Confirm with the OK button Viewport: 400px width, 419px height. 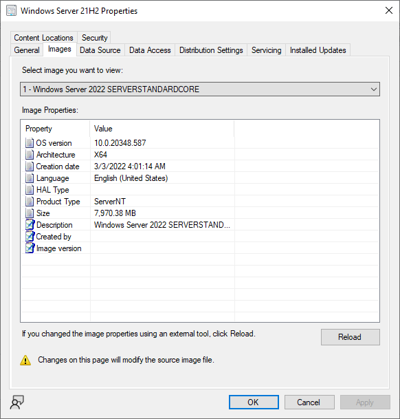click(254, 402)
